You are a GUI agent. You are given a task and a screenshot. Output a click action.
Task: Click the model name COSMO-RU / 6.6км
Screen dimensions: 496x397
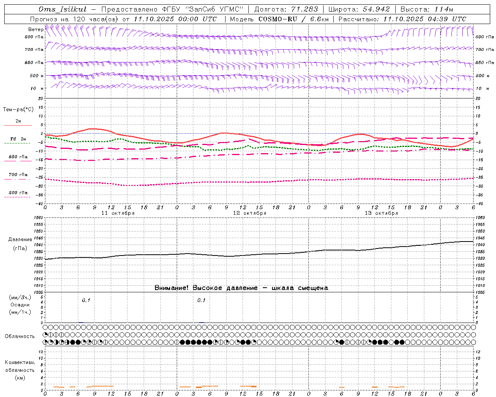click(x=293, y=19)
